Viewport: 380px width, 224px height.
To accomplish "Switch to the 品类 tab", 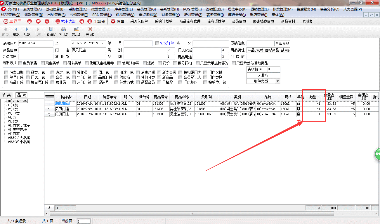I will click(7, 95).
